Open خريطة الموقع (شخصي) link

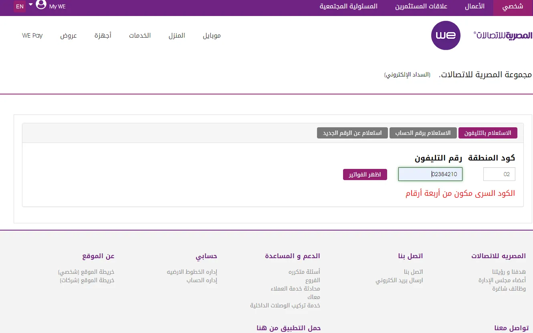point(87,271)
